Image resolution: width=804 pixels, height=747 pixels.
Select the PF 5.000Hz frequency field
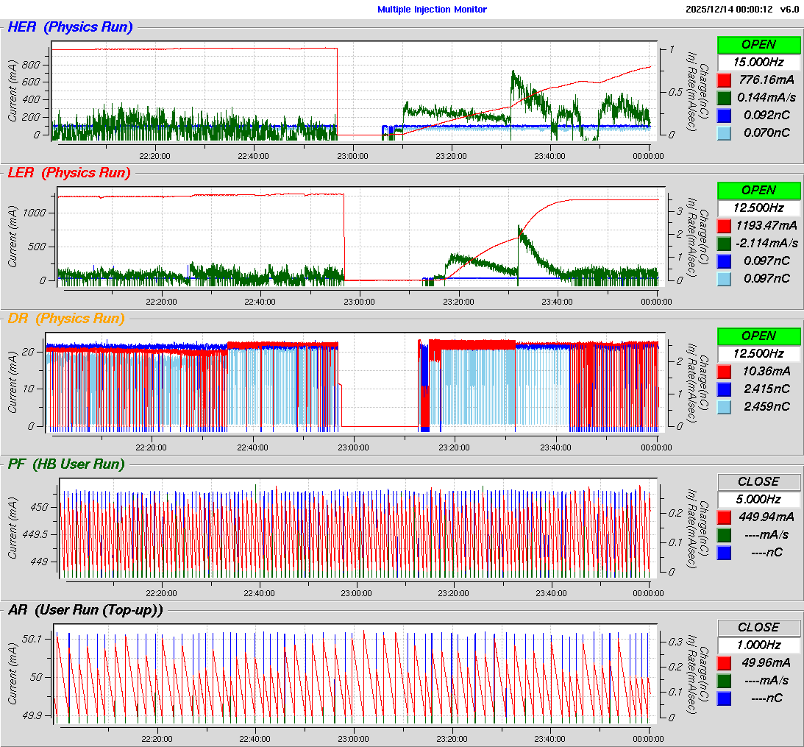(758, 498)
